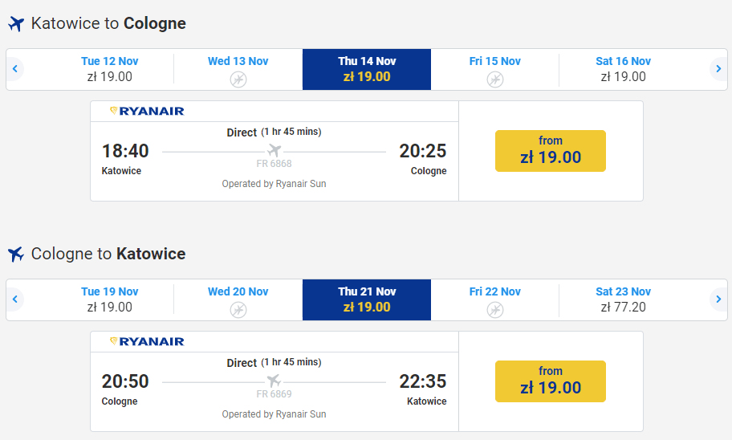Show later outbound dates with right arrow
Image resolution: width=732 pixels, height=440 pixels.
pyautogui.click(x=718, y=70)
